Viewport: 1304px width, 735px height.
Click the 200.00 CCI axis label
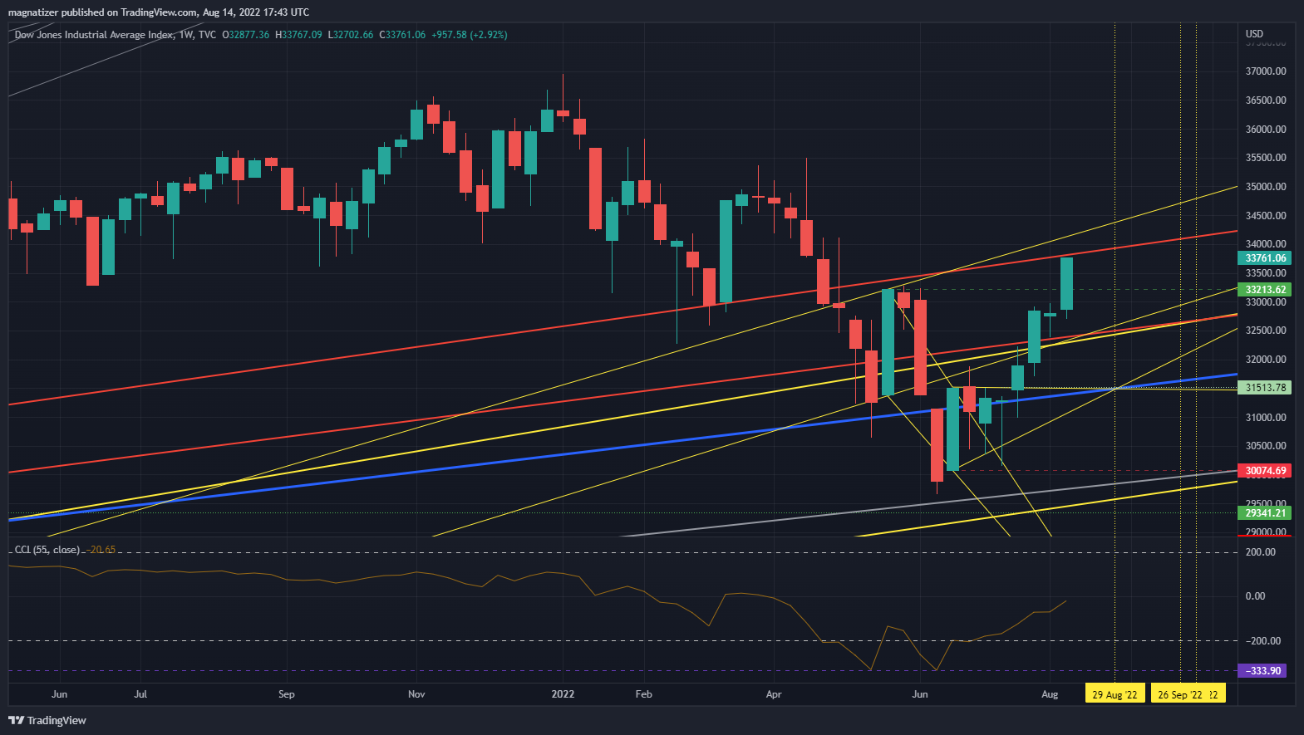1261,552
